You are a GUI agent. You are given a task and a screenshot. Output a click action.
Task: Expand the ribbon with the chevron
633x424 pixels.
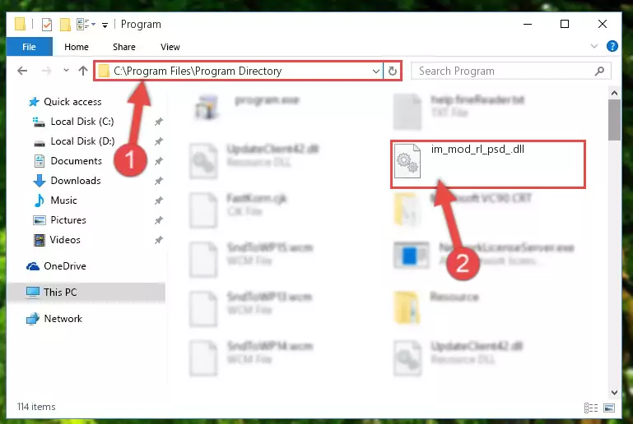click(x=593, y=46)
